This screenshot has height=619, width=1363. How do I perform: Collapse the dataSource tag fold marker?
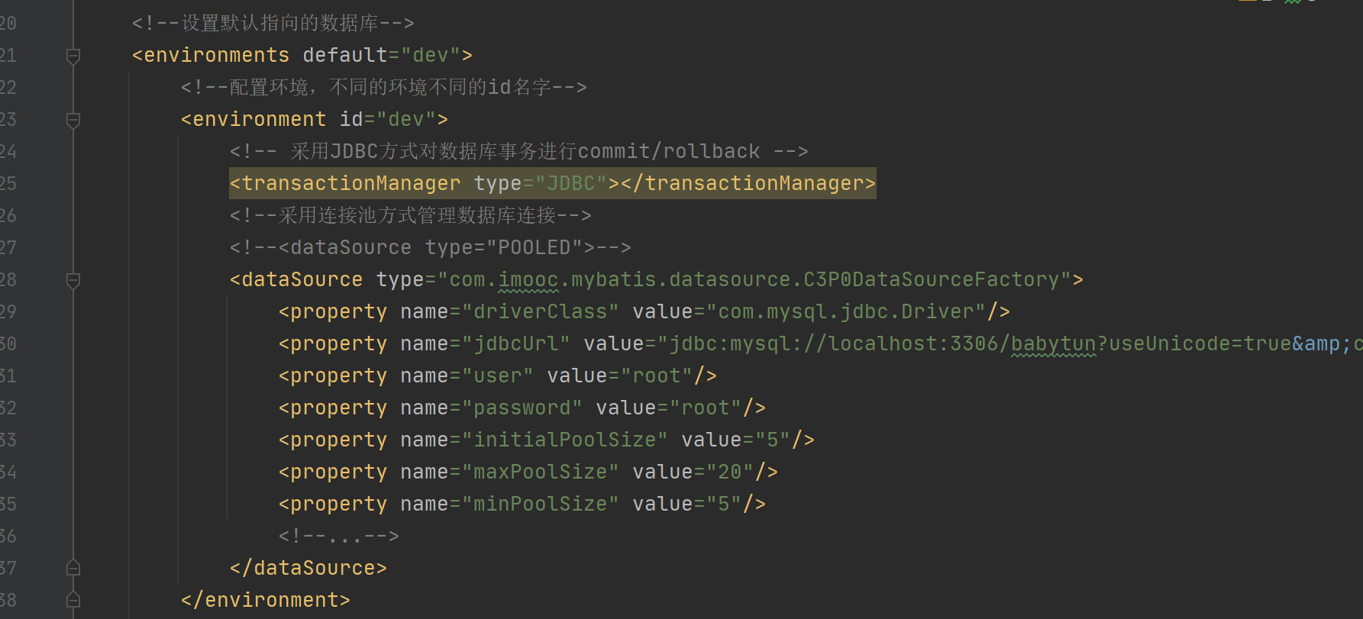point(73,280)
